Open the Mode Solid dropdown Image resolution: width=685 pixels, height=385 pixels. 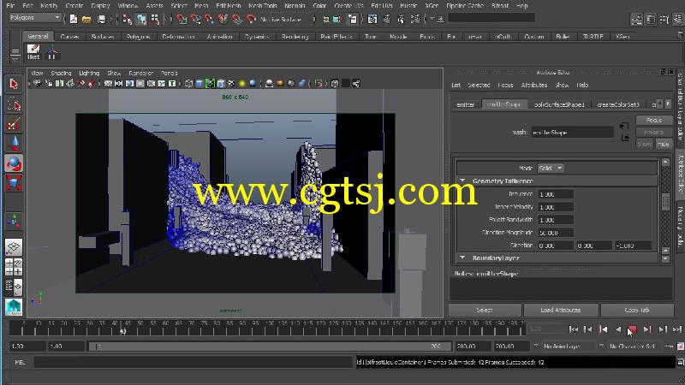click(551, 168)
